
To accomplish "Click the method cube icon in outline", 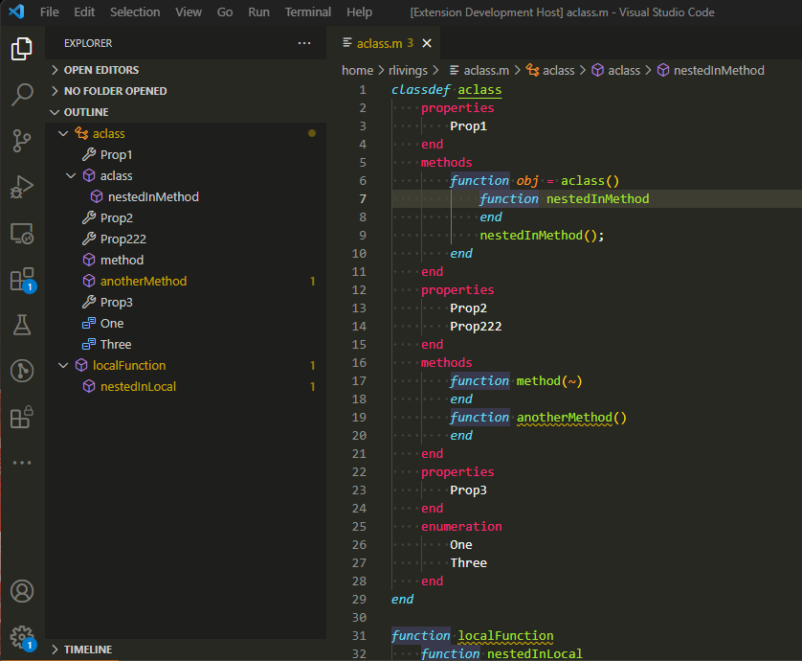I will [x=89, y=260].
